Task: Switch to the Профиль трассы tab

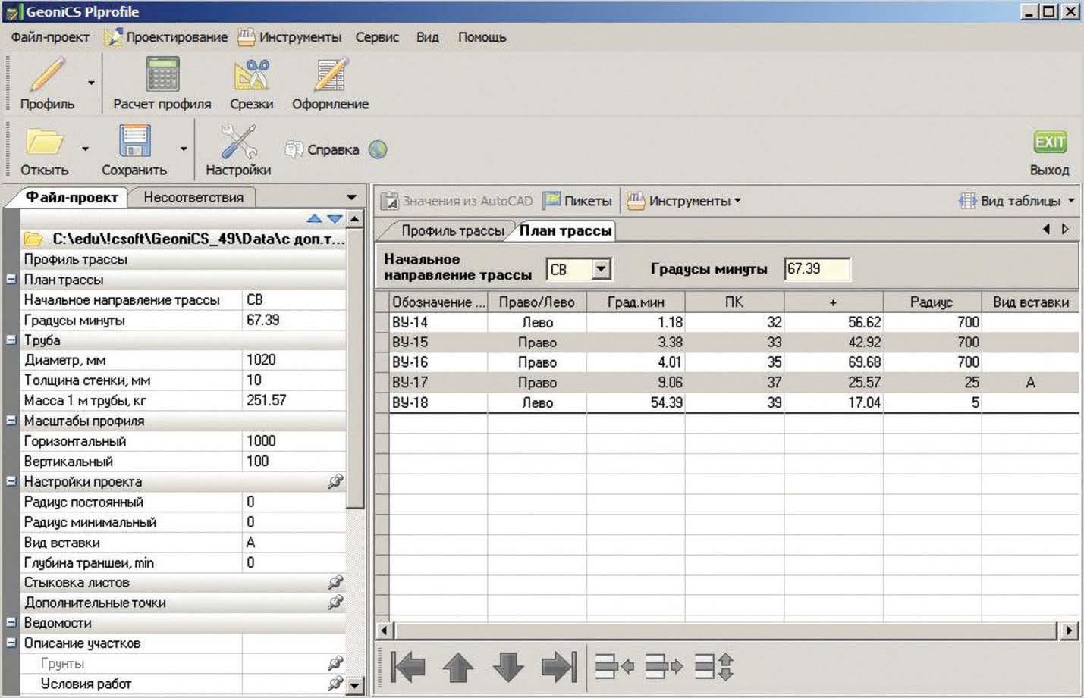Action: [x=452, y=231]
